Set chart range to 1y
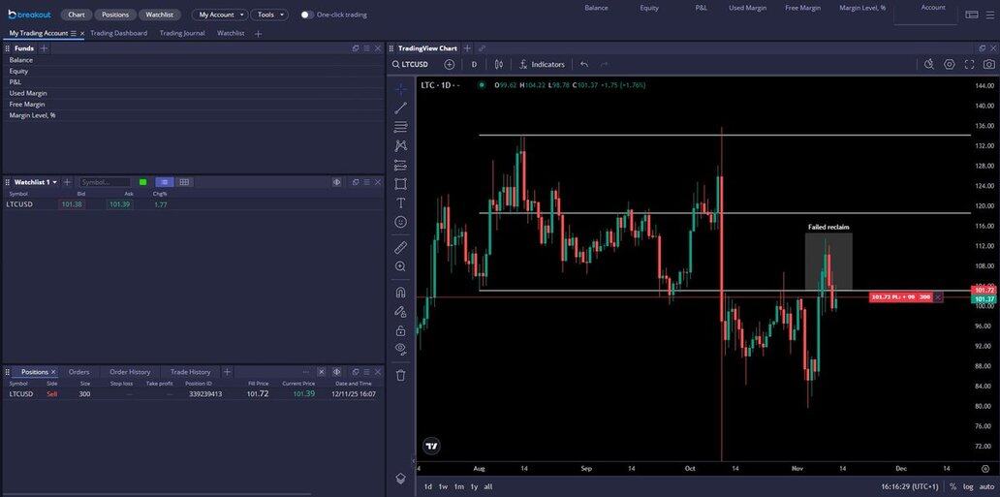The height and width of the screenshot is (497, 1000). pos(474,486)
